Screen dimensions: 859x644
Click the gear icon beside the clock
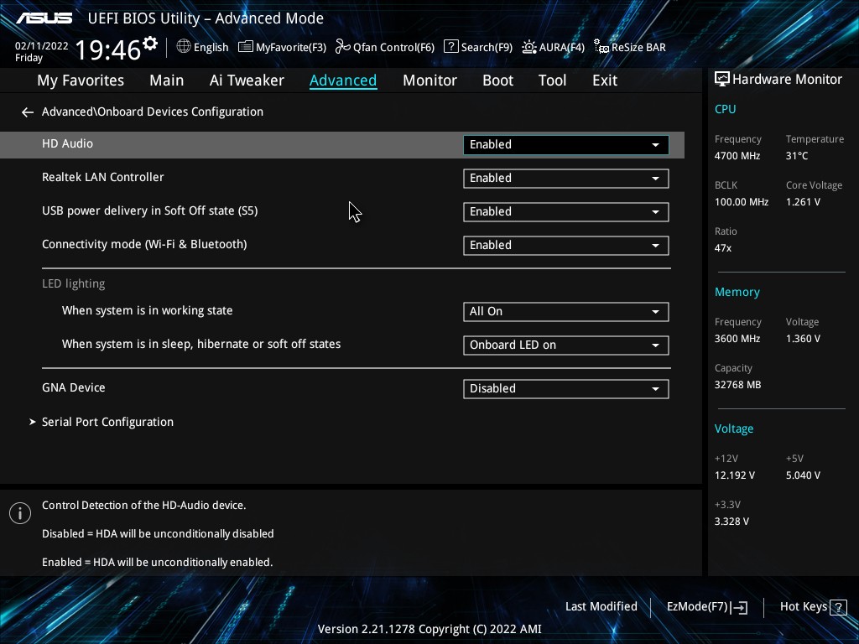pyautogui.click(x=150, y=44)
